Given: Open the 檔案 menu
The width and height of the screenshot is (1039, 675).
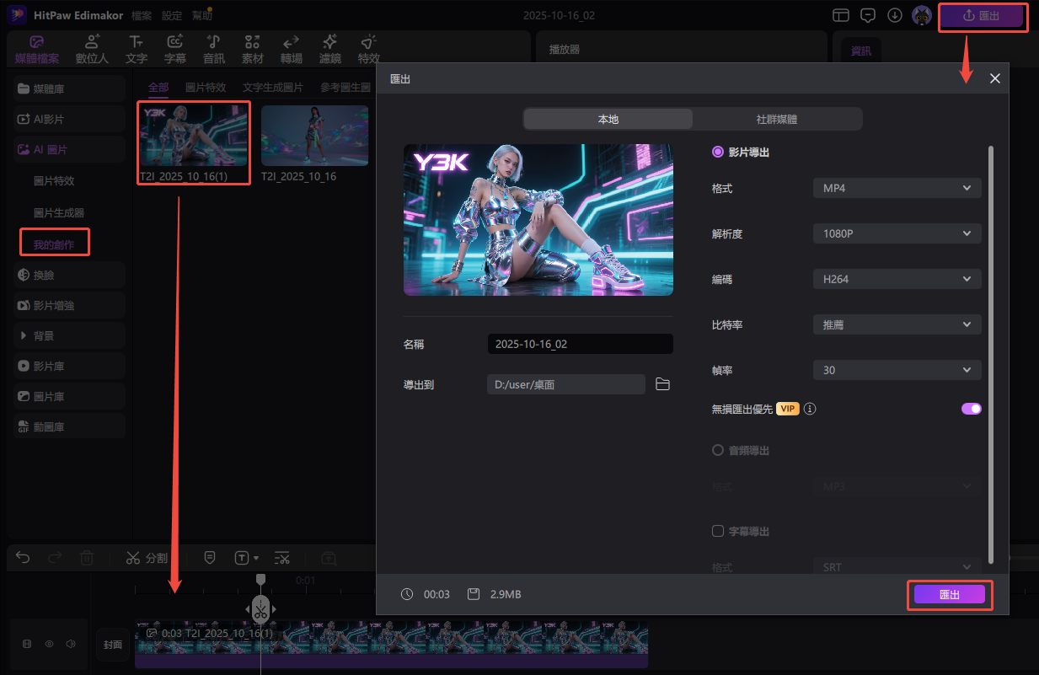Looking at the screenshot, I should 142,15.
